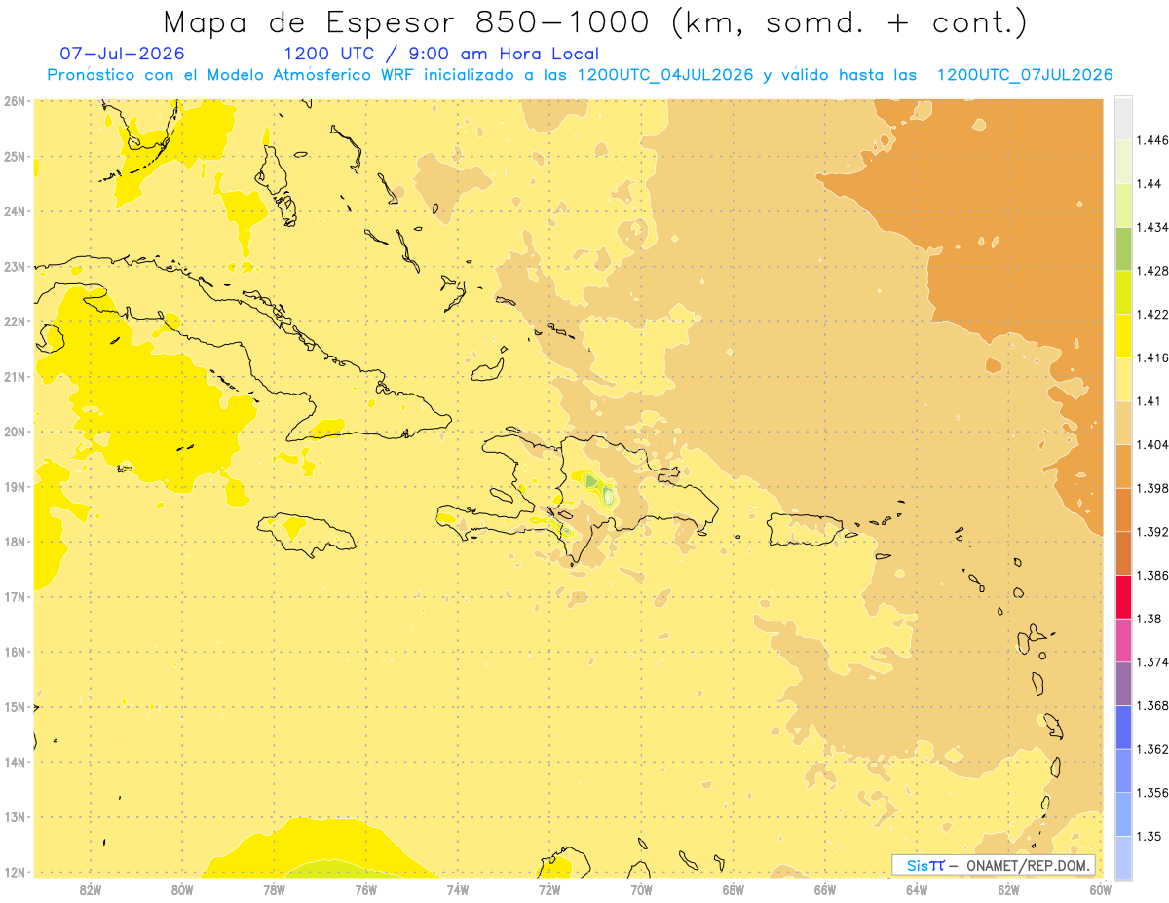Click the legend value 1.35
The image size is (1169, 903).
pyautogui.click(x=1150, y=836)
